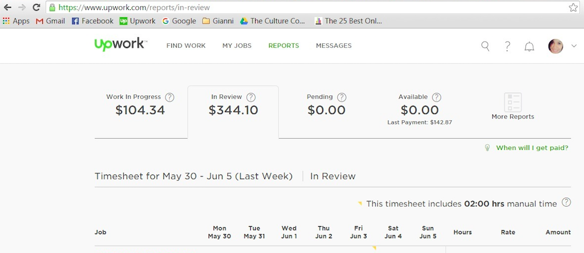Screen dimensions: 584x253
Task: Click help icon beside Available
Action: [x=436, y=98]
